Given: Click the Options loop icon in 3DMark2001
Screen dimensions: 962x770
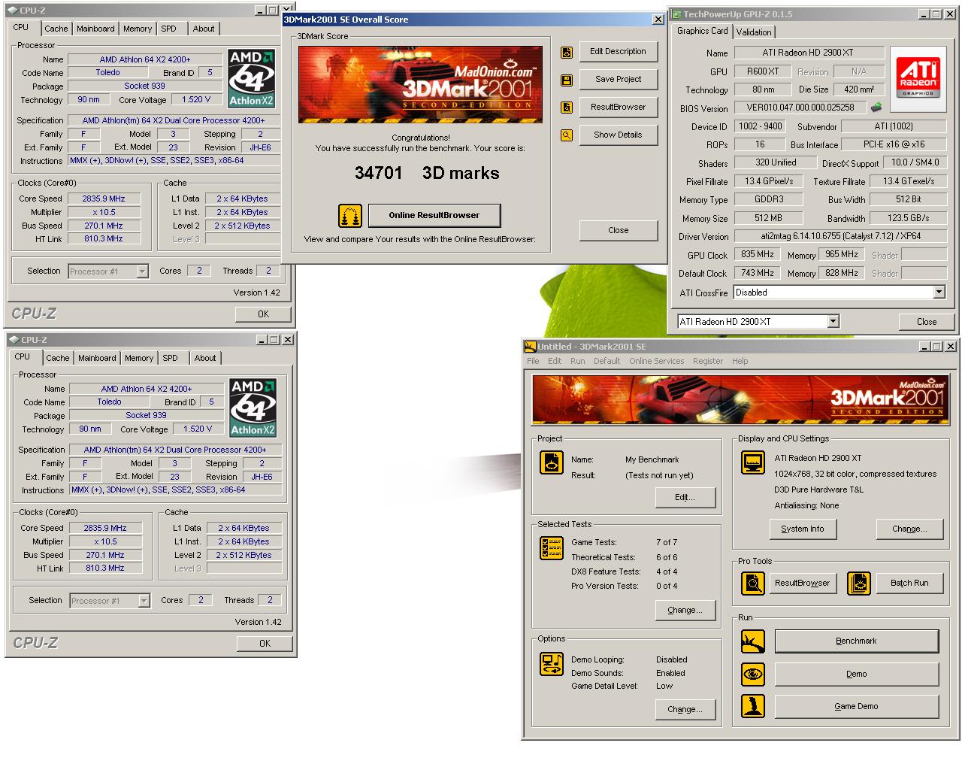Looking at the screenshot, I should pos(552,665).
